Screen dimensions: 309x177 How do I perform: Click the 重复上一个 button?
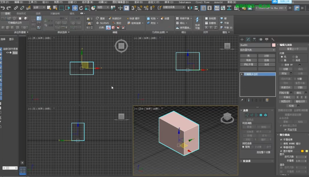pyautogui.click(x=293, y=49)
